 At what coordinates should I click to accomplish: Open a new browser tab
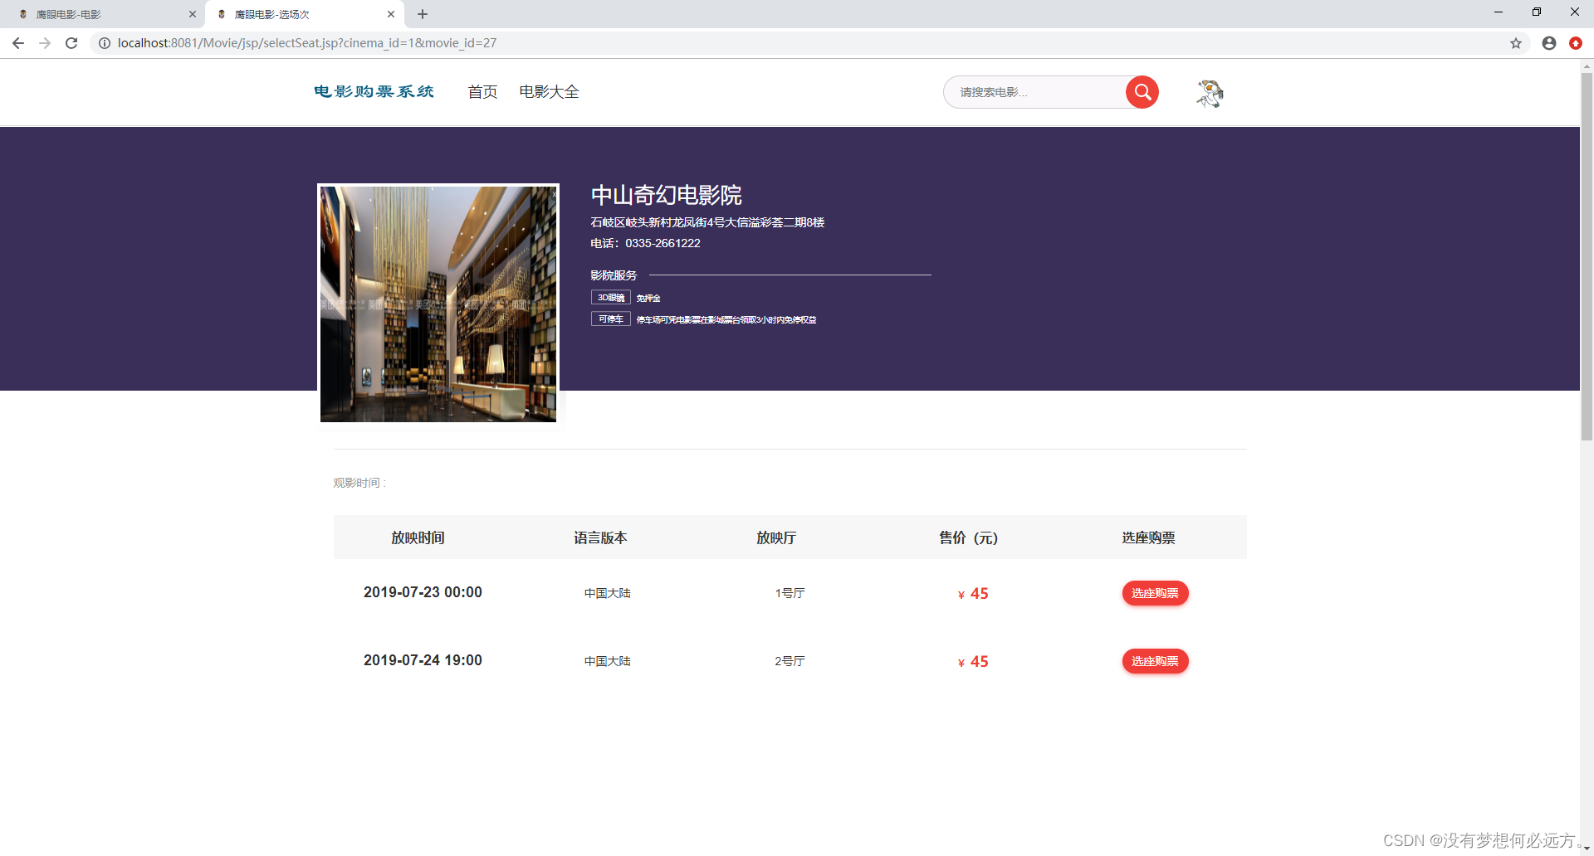[423, 14]
